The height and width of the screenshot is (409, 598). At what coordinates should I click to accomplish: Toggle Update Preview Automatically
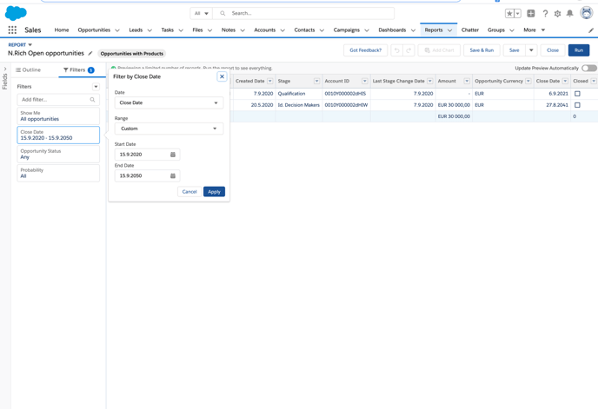(x=589, y=69)
